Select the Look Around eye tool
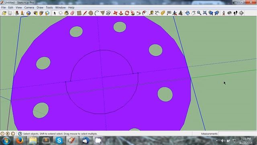 point(229,13)
